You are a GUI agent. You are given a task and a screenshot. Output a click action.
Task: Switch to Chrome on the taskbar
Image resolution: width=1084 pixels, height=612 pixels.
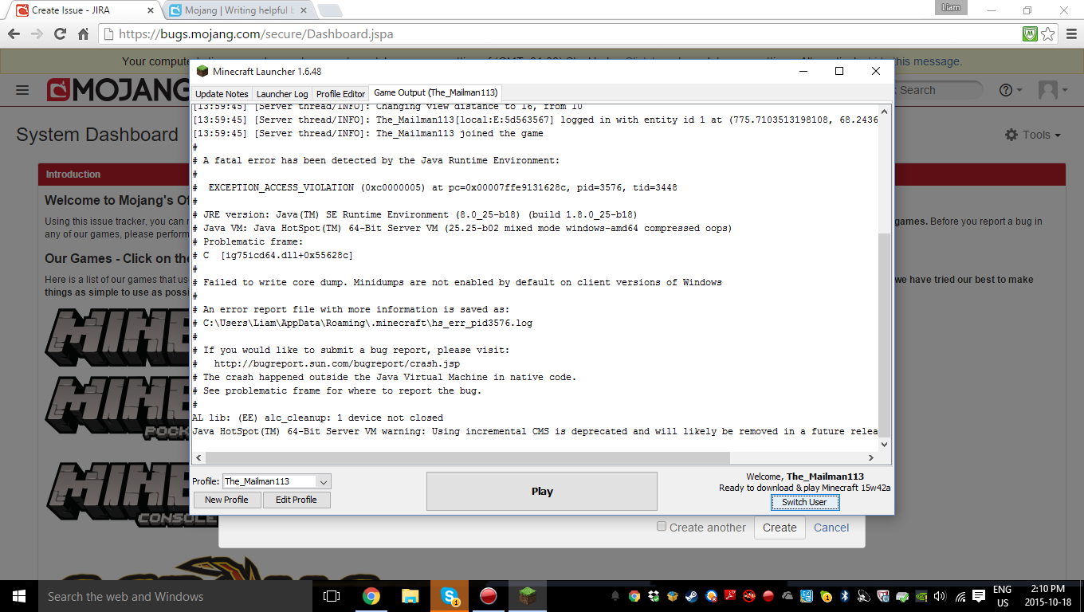371,596
